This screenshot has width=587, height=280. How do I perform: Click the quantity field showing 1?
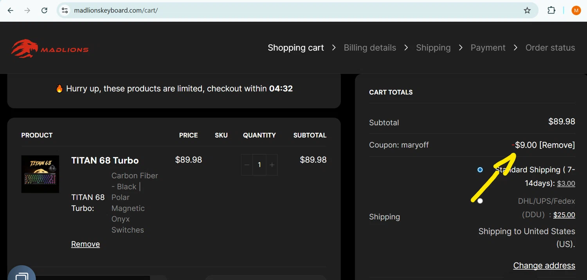point(259,165)
